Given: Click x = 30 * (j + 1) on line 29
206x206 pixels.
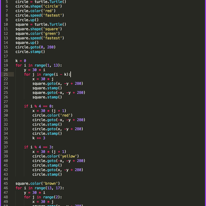Looking at the screenshot, I should pos(49,111).
